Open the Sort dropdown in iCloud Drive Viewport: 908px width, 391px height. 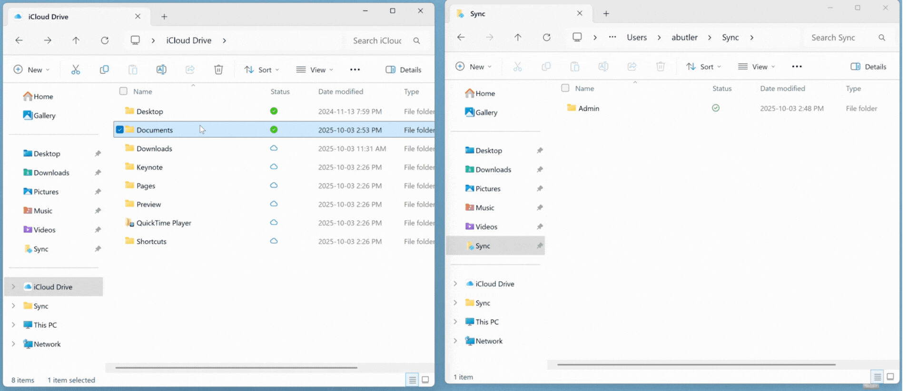pyautogui.click(x=261, y=70)
